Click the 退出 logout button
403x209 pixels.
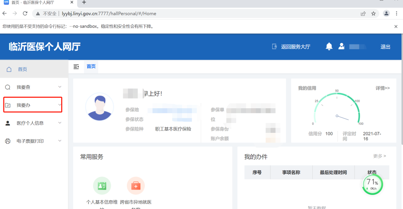click(x=385, y=47)
